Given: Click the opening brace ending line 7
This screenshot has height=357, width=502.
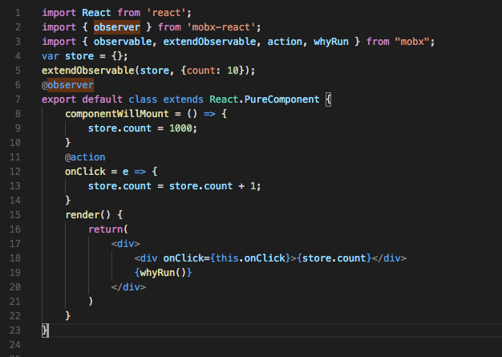Looking at the screenshot, I should [328, 99].
